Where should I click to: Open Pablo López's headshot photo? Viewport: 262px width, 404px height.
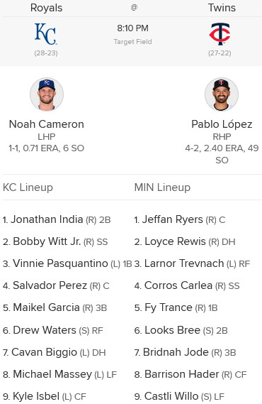(x=222, y=94)
